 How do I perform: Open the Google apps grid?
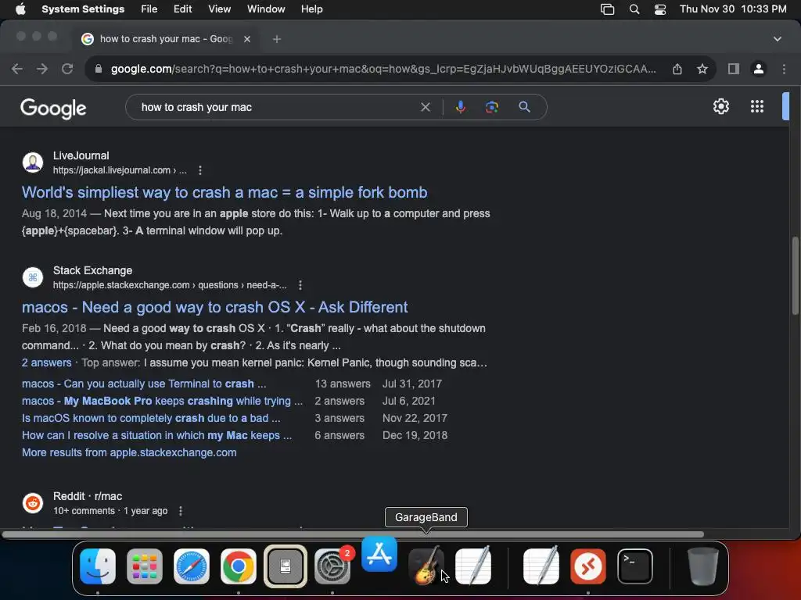coord(757,106)
